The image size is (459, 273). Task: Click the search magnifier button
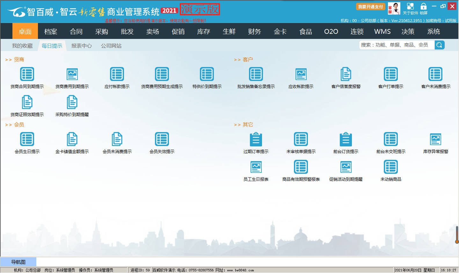pyautogui.click(x=439, y=45)
